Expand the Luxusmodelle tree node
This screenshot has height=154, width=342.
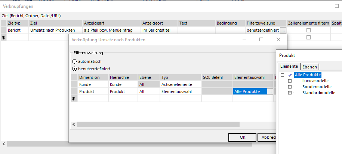click(x=290, y=81)
